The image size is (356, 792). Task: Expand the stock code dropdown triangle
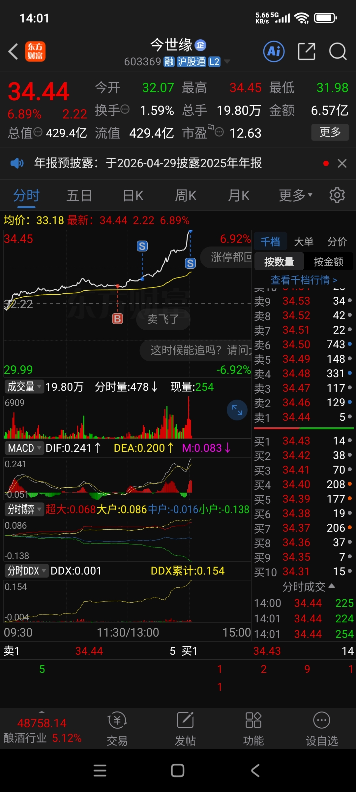coord(227,61)
